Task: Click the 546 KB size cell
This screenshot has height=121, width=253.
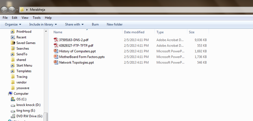Action: pos(202,63)
